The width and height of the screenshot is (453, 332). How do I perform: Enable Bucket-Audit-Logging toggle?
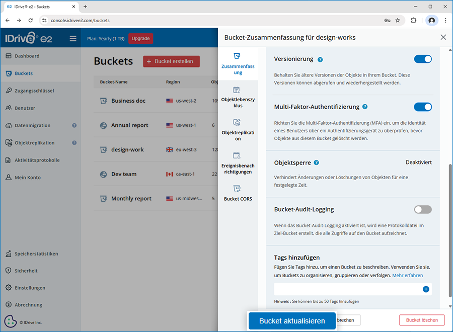click(x=423, y=209)
